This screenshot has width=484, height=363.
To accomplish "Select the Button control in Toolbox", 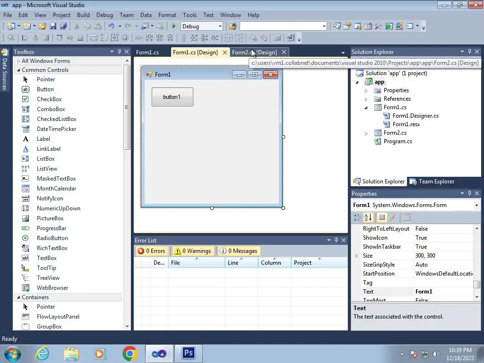I will pos(45,89).
